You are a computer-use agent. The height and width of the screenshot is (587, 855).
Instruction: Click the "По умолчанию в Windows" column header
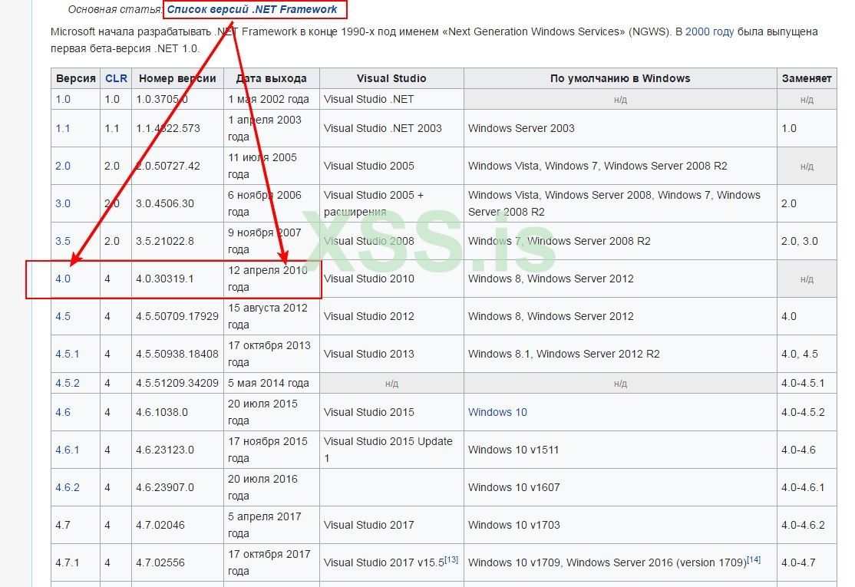(619, 78)
